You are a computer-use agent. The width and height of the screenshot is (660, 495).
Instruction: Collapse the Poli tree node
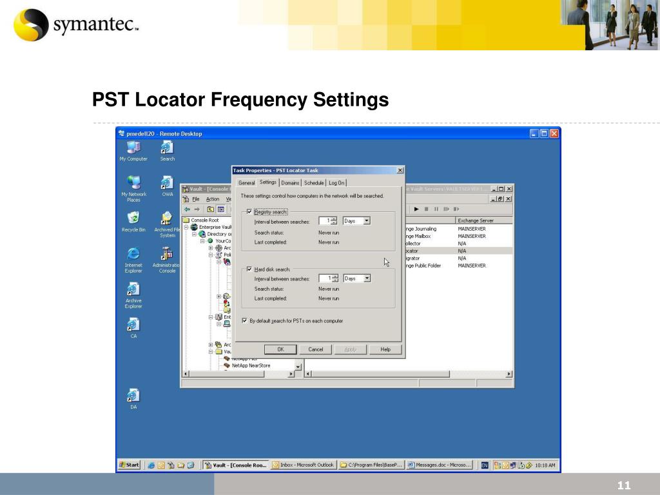211,255
